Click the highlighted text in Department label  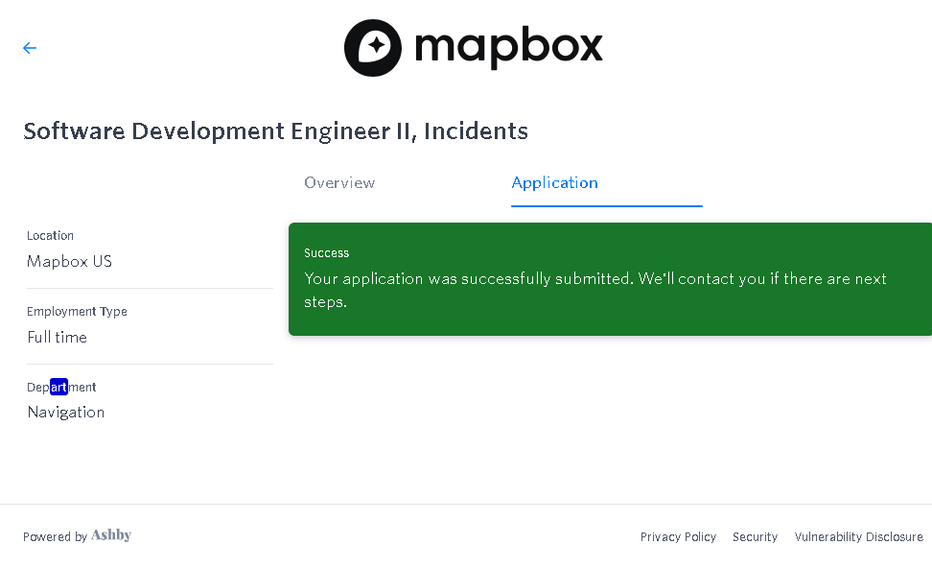pos(58,388)
